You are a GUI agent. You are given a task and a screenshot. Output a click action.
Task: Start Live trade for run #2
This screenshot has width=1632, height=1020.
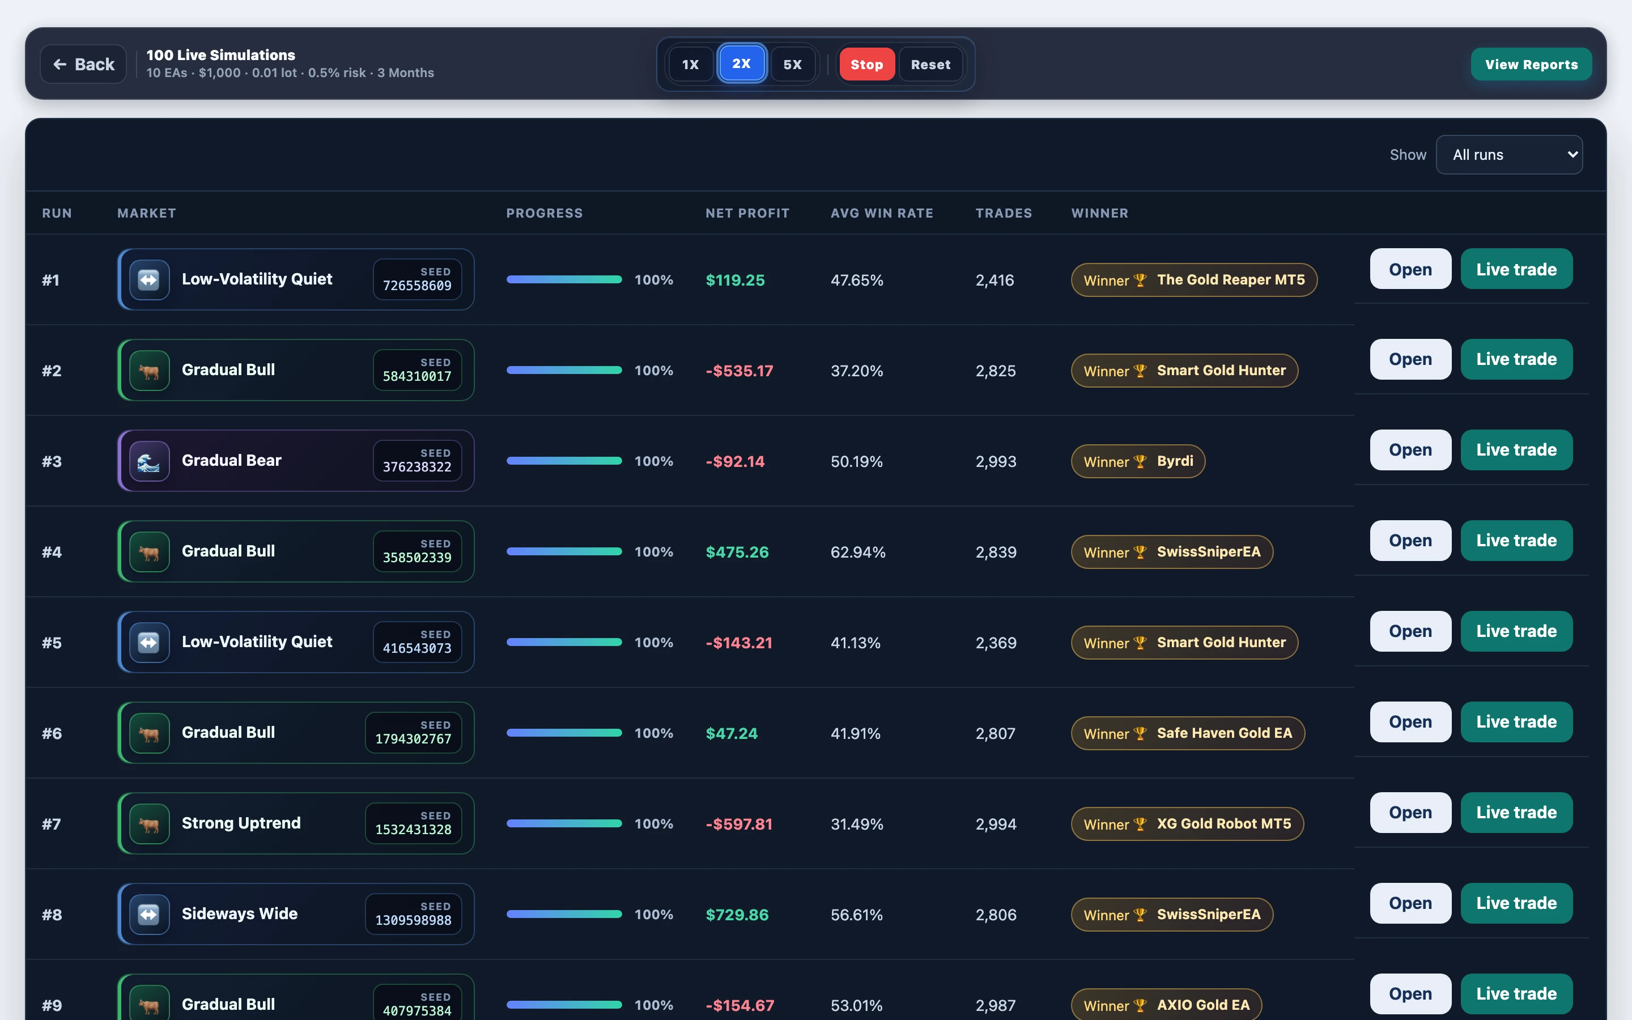pos(1516,359)
